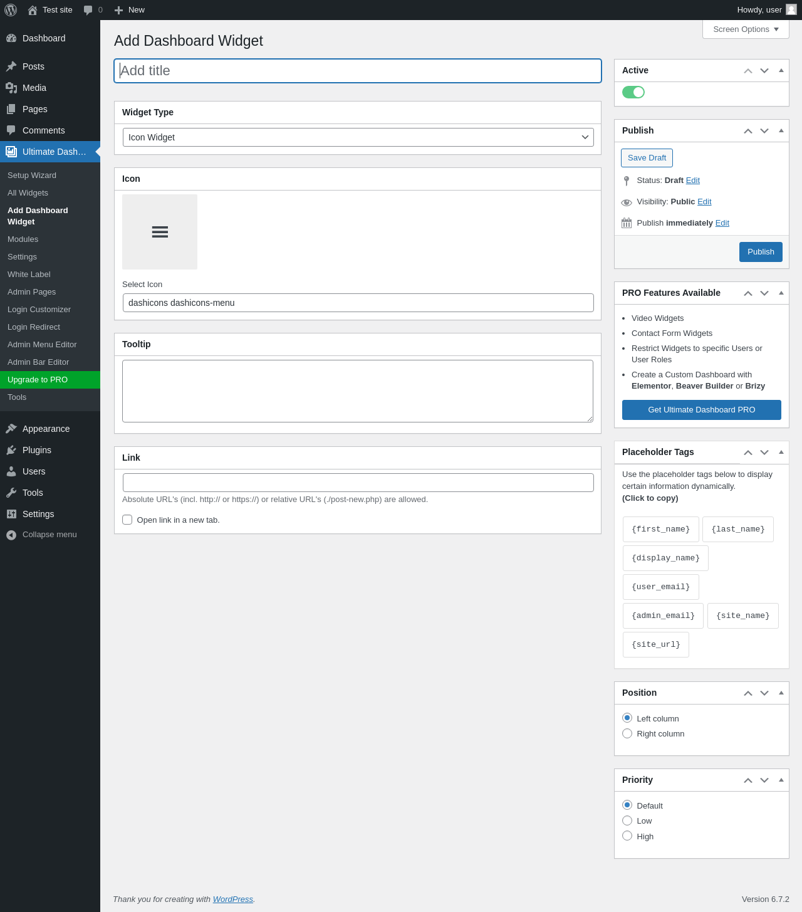Click the Media icon in sidebar

click(11, 88)
